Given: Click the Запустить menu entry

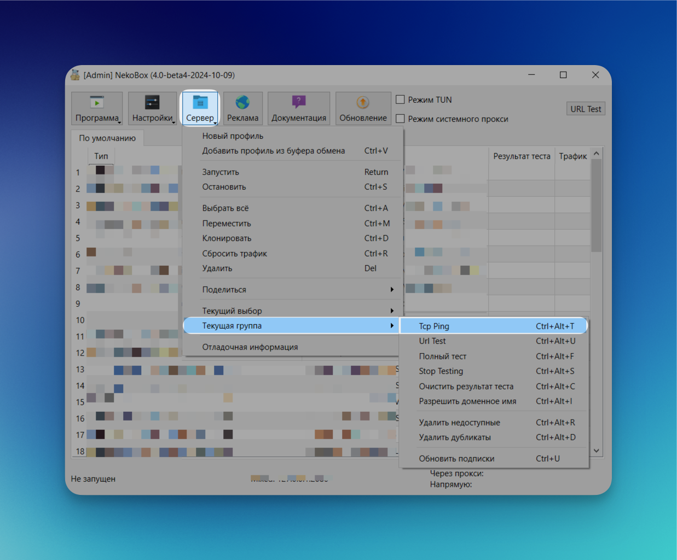Looking at the screenshot, I should pos(293,172).
